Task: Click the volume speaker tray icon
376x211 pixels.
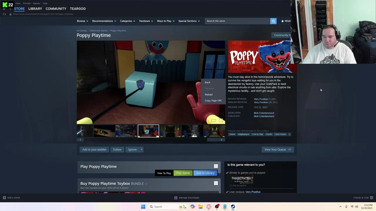Action: (x=357, y=207)
